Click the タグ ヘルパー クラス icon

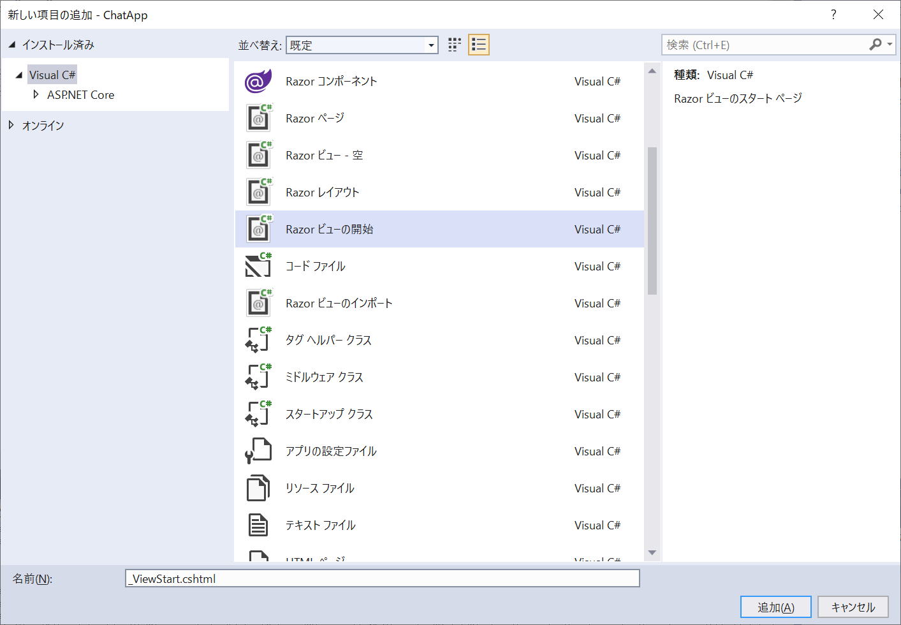258,340
